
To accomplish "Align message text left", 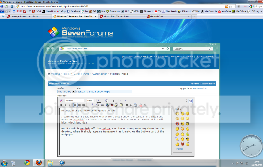I will [x=75, y=105].
